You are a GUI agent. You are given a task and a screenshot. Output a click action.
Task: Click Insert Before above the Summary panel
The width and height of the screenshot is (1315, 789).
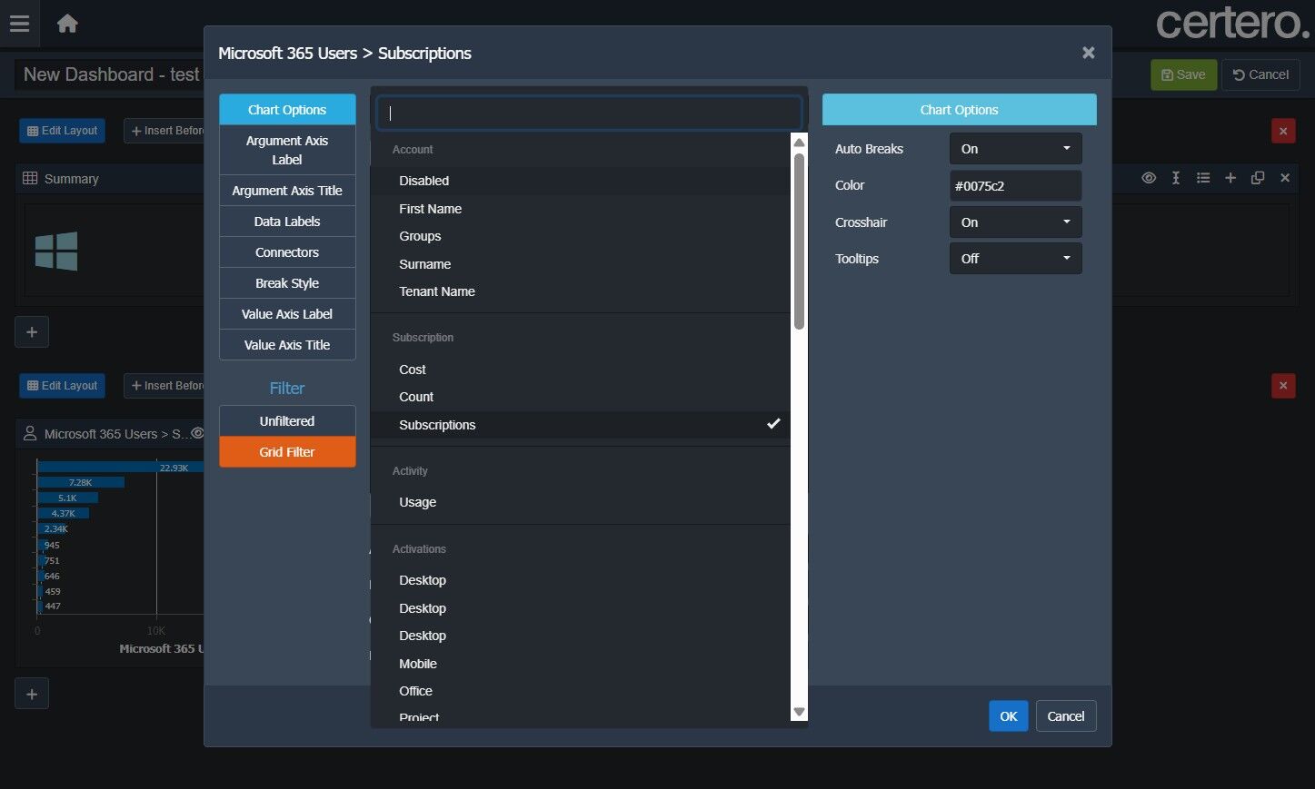(x=164, y=131)
